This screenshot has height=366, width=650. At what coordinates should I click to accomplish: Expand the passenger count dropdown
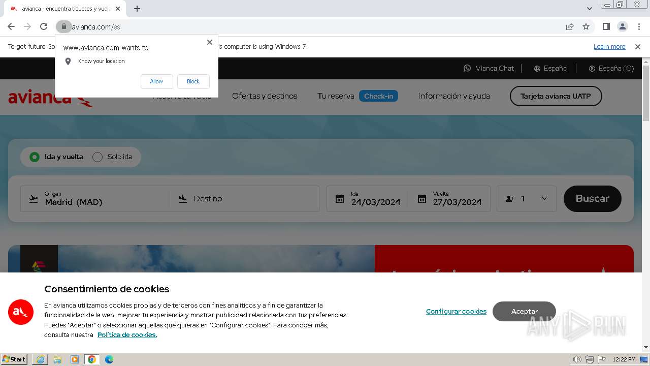pyautogui.click(x=544, y=199)
